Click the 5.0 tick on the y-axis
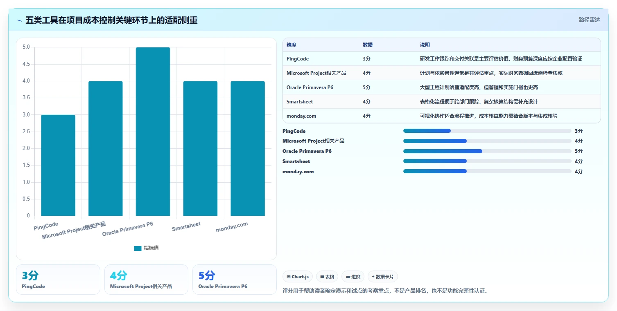Screen dimensions: 617x311 (26, 47)
